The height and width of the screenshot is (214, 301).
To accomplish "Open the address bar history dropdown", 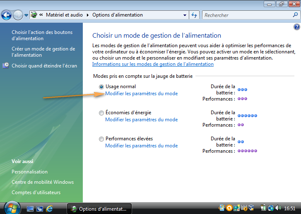I will [x=185, y=15].
